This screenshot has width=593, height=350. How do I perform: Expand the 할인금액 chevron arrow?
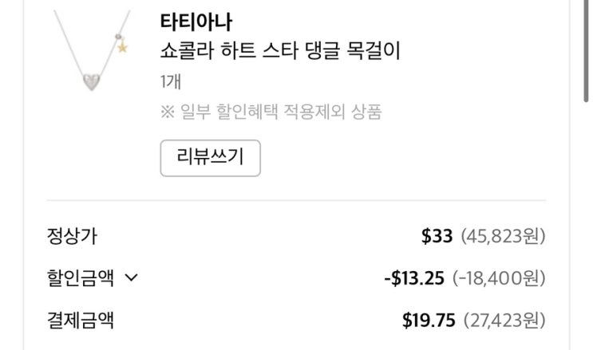132,278
